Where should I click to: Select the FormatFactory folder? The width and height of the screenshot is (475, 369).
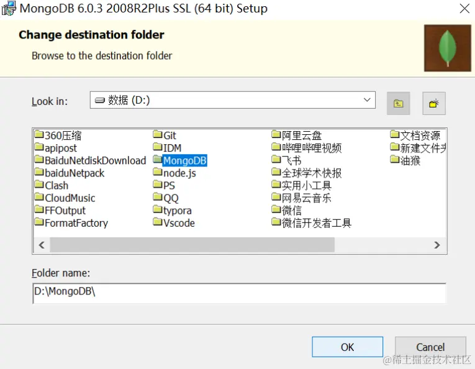coord(71,222)
